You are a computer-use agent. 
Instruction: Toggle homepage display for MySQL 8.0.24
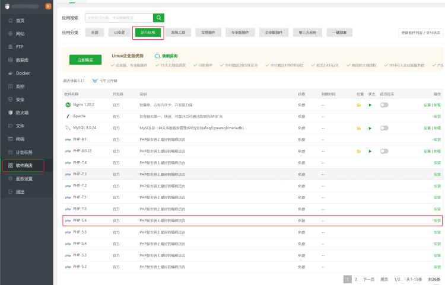pos(384,129)
